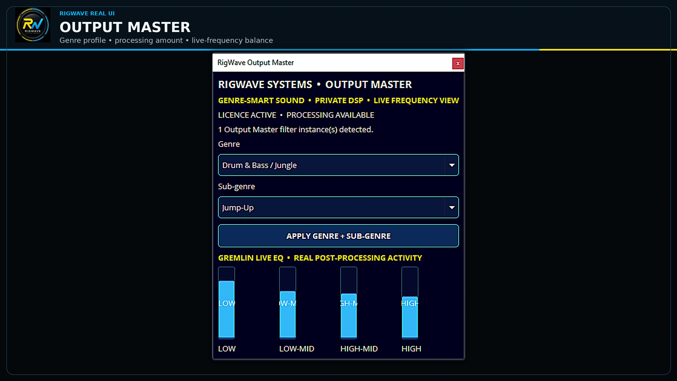
Task: Click 'Genre profile • processing amount' subtitle text
Action: [x=121, y=40]
